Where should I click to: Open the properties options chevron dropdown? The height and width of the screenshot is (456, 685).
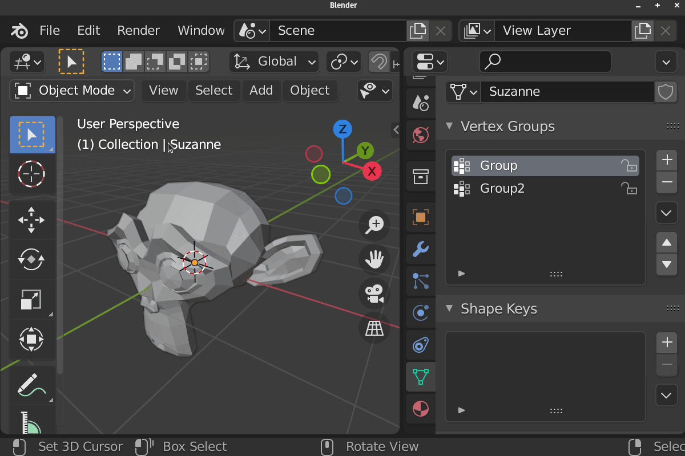pyautogui.click(x=666, y=62)
